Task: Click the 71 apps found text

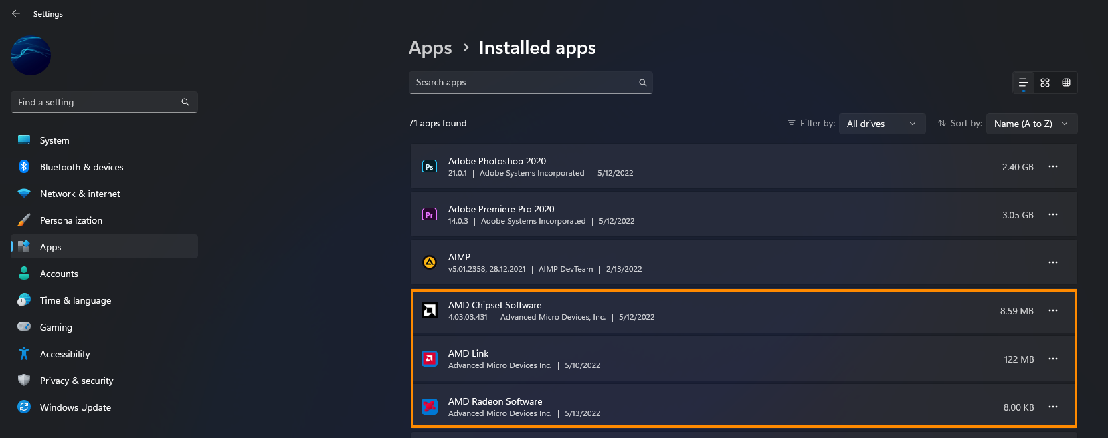Action: tap(438, 123)
